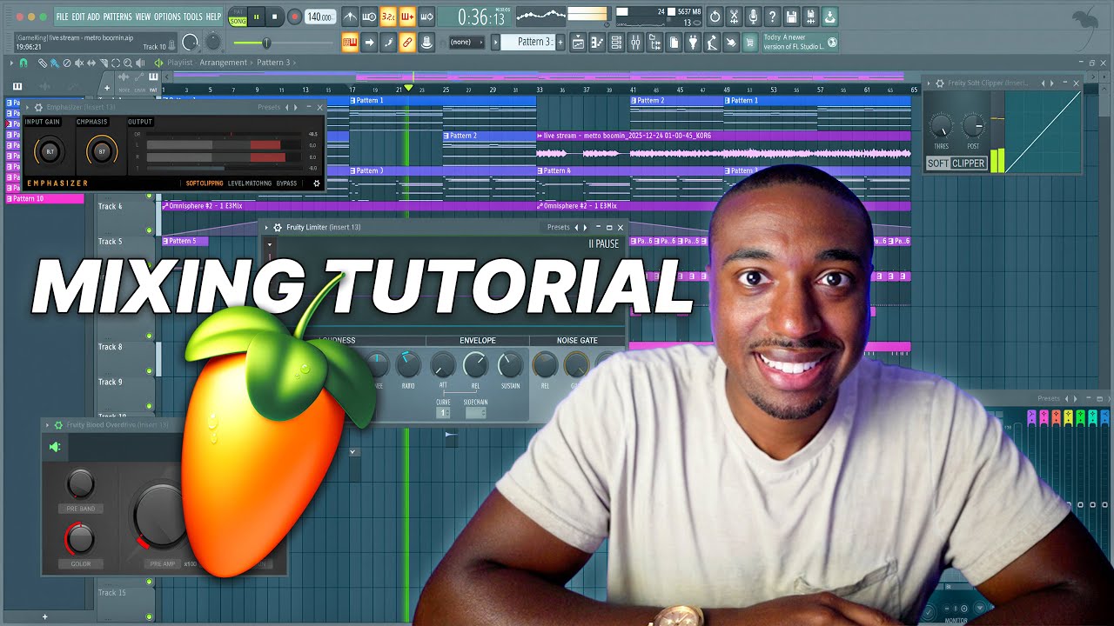Toggle typing keyboard to piano icon
The image size is (1114, 626).
(x=350, y=42)
